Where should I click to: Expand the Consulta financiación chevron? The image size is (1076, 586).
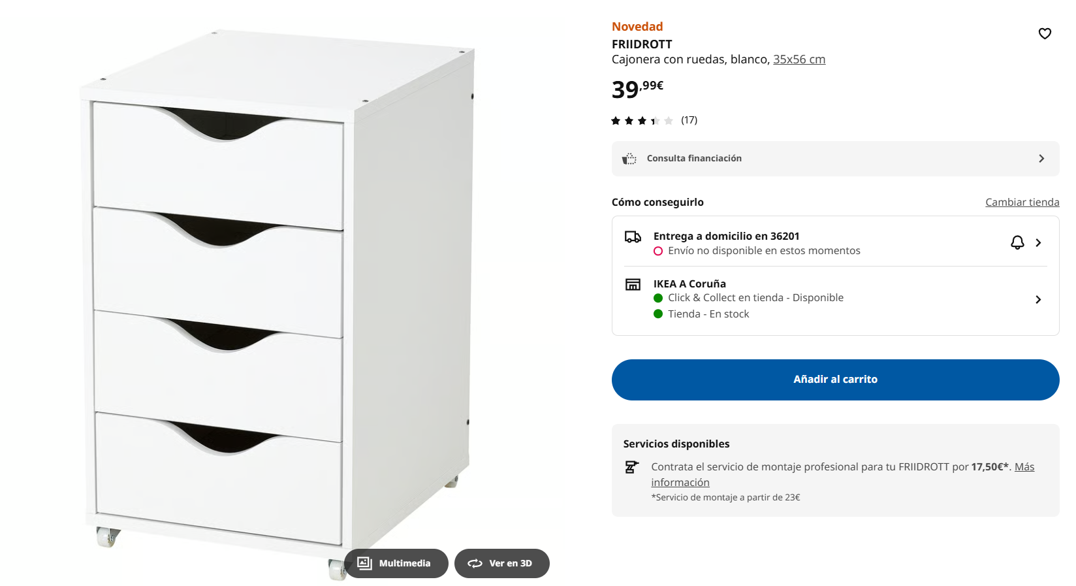coord(1041,159)
